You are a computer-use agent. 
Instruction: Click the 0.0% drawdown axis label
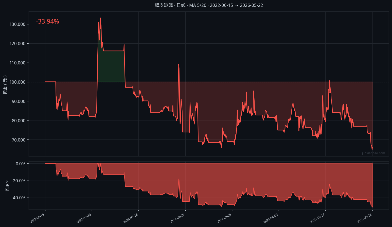(x=21, y=164)
